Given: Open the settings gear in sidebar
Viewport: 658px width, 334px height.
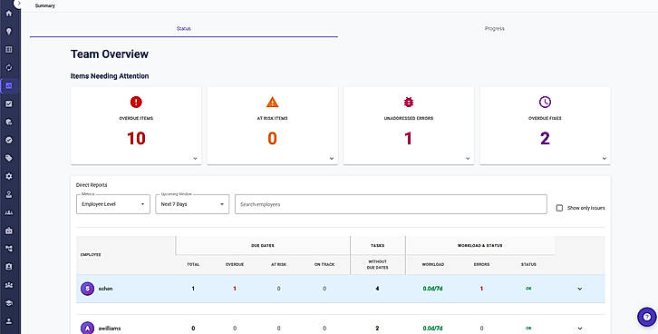Looking at the screenshot, I should pyautogui.click(x=9, y=176).
